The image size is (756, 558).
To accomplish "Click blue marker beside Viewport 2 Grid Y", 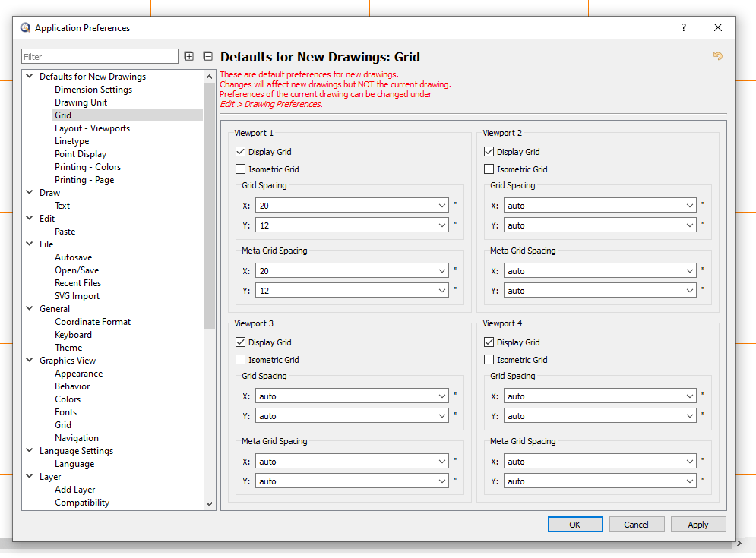I will [x=703, y=223].
